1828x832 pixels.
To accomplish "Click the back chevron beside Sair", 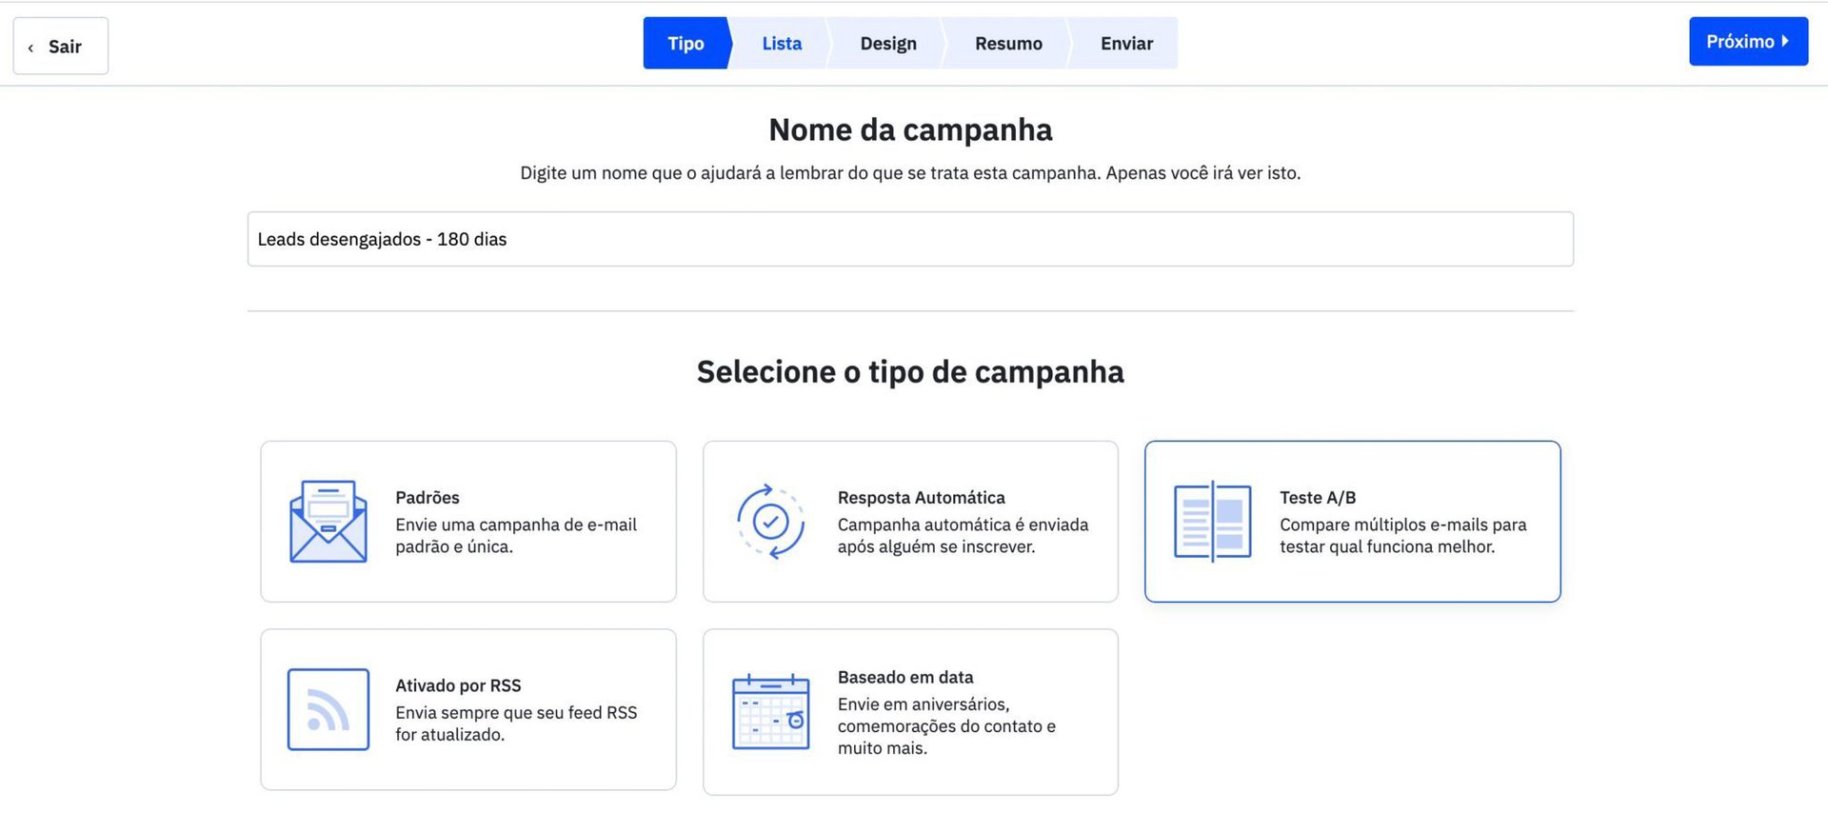I will coord(31,48).
